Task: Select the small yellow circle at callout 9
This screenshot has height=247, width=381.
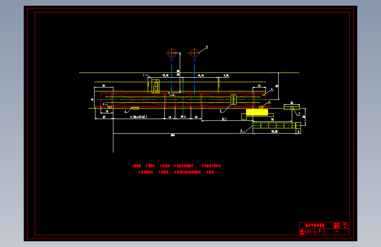Action: (264, 95)
